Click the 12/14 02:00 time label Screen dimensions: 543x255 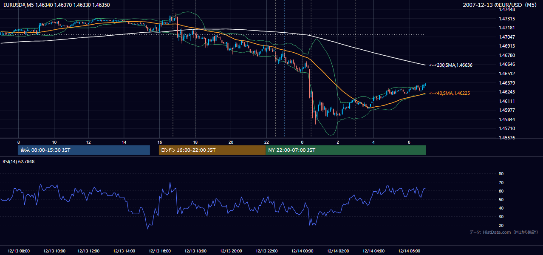pos(338,251)
